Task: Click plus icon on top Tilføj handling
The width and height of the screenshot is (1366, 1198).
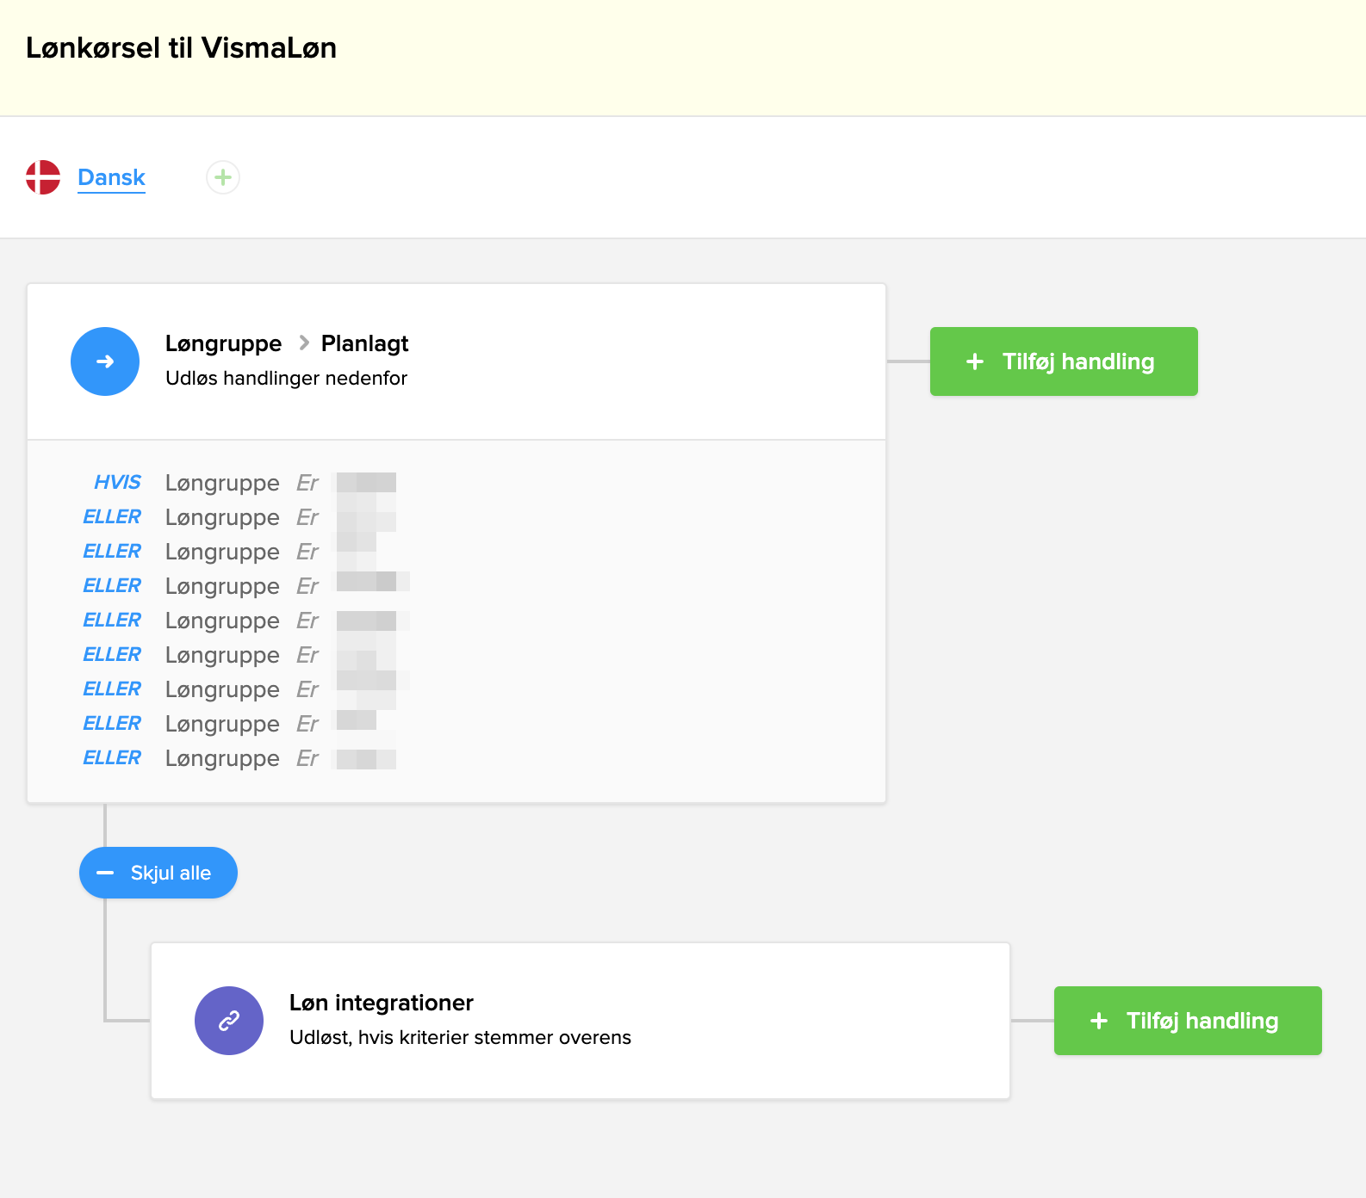Action: coord(975,361)
